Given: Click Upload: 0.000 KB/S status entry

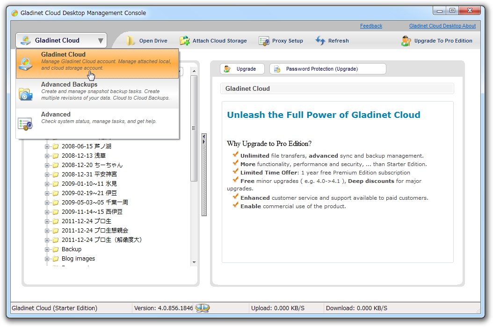Looking at the screenshot, I should (278, 308).
